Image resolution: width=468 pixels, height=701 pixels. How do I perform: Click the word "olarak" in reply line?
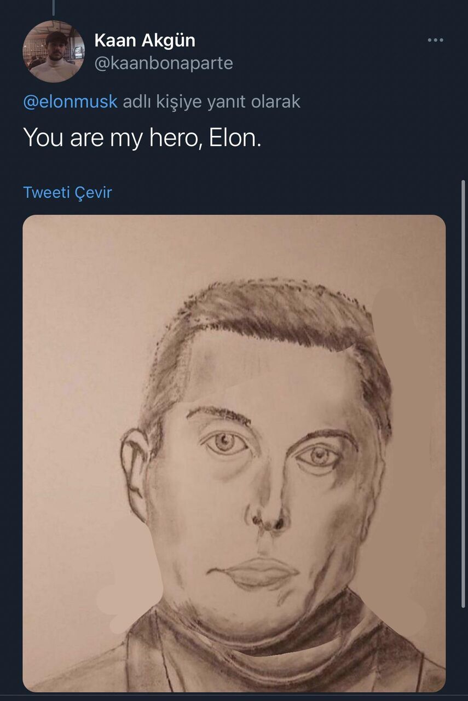point(276,102)
